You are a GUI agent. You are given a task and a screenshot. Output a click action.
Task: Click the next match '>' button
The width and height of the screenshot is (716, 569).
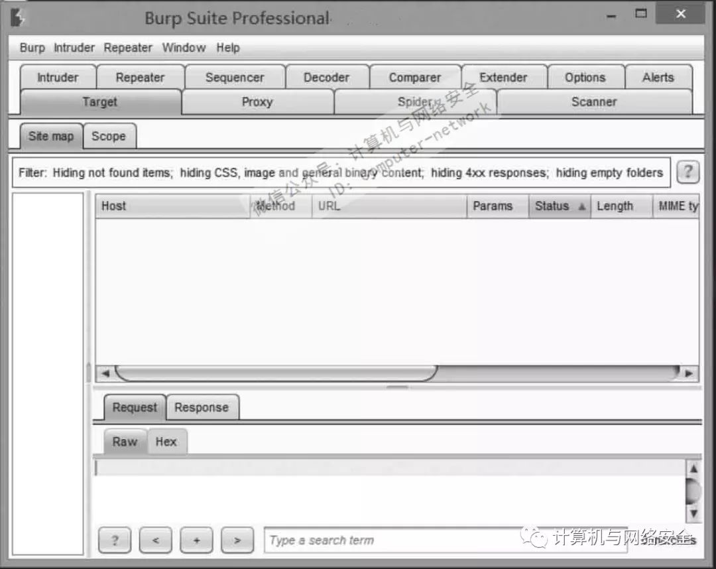pyautogui.click(x=237, y=540)
